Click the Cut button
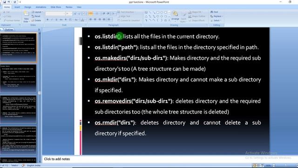This screenshot has height=168, width=298. click(7, 12)
